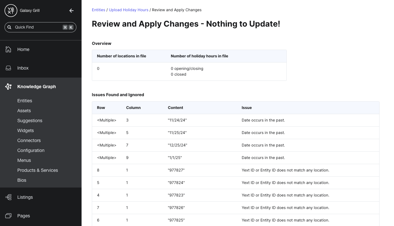Return to Upload Holiday Hours via breadcrumb
This screenshot has height=226, width=394.
click(128, 10)
